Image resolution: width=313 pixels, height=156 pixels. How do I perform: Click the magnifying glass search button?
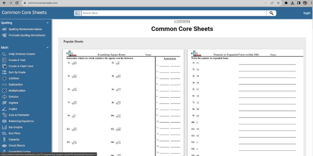pyautogui.click(x=271, y=13)
